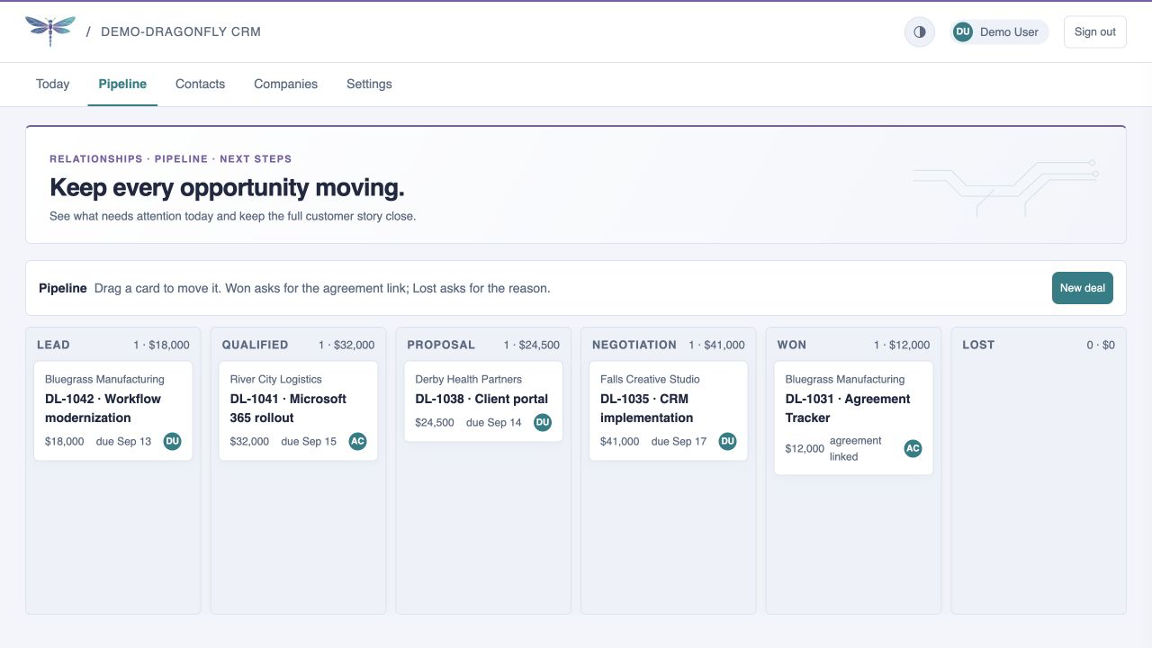Click the Qualified total '1 · $32,000'
1152x648 pixels.
coord(346,345)
